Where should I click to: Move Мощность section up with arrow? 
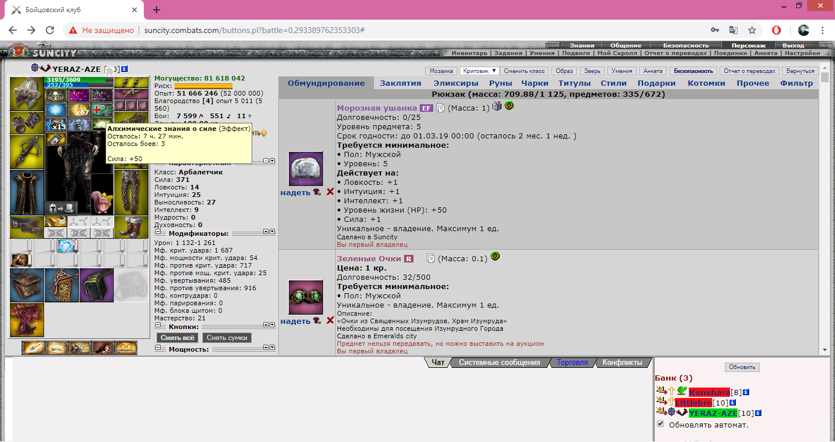[x=266, y=348]
